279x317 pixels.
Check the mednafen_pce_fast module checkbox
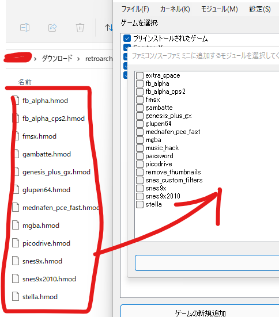(x=139, y=132)
